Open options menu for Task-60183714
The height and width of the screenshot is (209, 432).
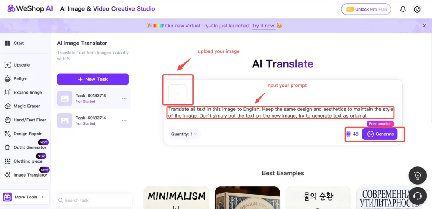[124, 121]
